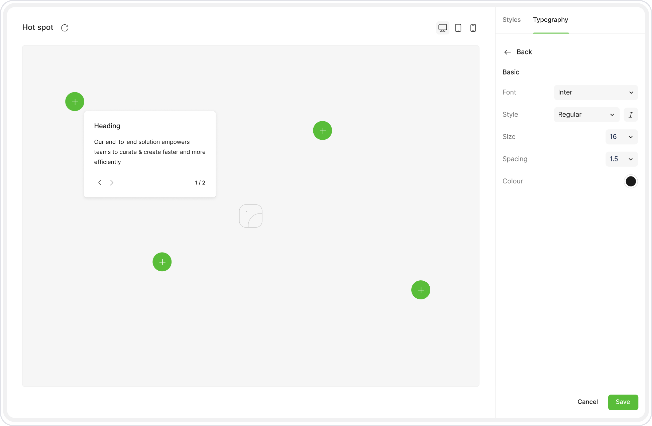Open the Font dropdown showing Inter

595,92
